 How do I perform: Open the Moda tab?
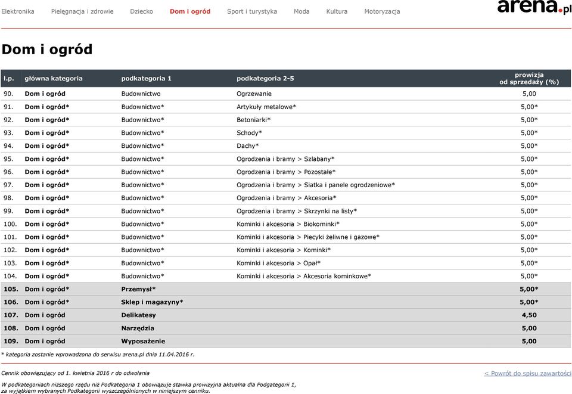click(x=301, y=11)
